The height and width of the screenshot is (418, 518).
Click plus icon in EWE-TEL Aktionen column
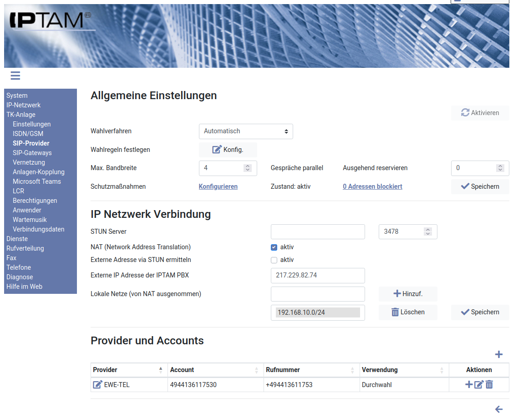pyautogui.click(x=469, y=385)
